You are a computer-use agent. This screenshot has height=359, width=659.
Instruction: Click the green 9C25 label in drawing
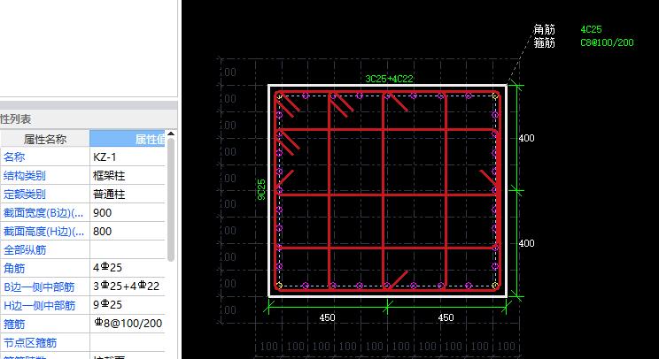(261, 189)
